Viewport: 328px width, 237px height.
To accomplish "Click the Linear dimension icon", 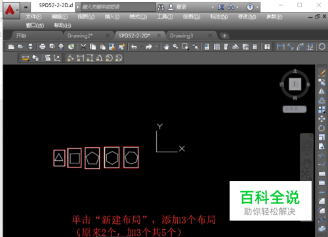I will [281, 47].
